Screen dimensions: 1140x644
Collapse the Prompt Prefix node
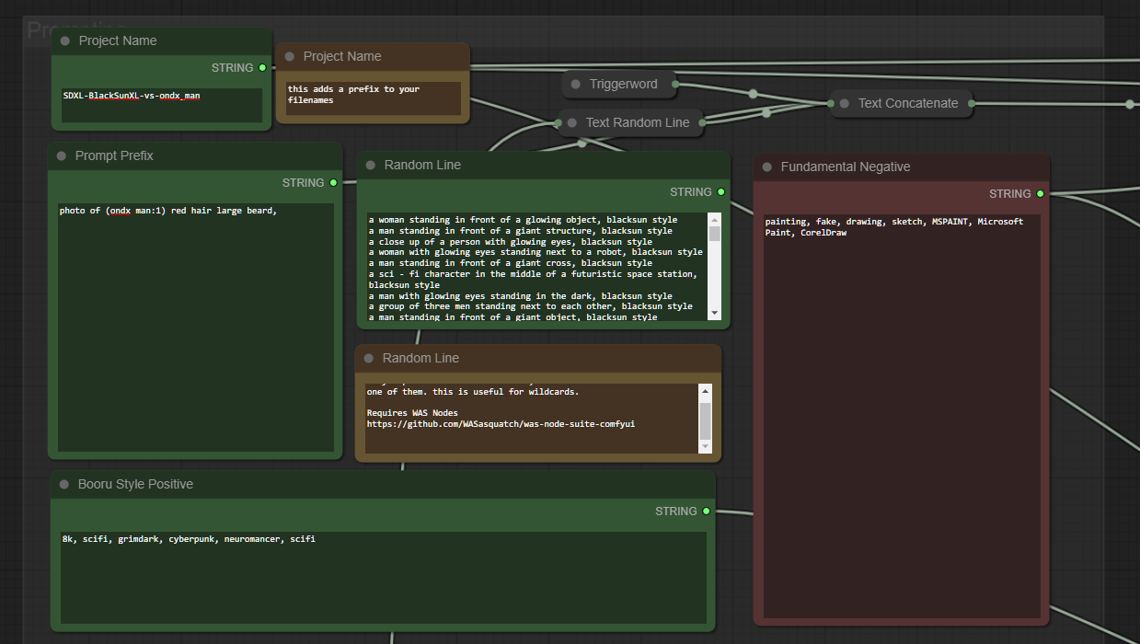[62, 155]
